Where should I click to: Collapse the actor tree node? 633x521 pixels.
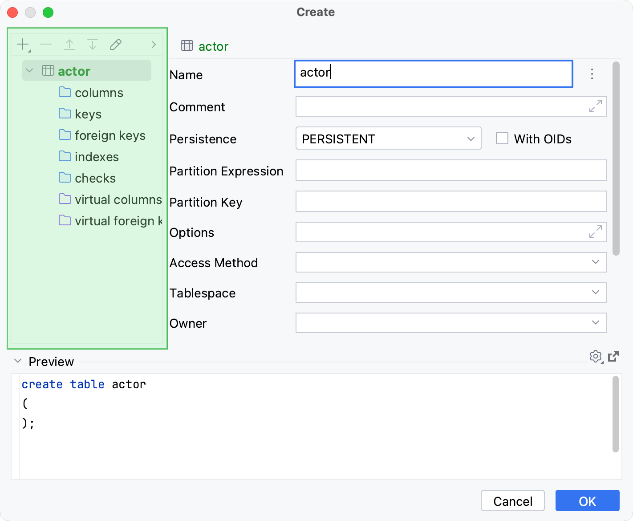pos(28,70)
